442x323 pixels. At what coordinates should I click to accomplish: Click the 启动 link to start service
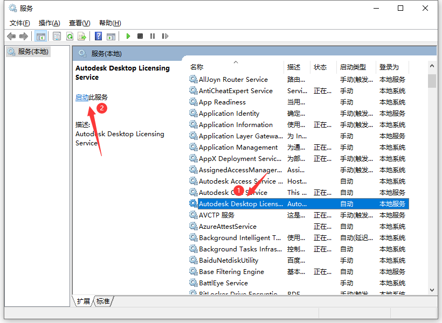click(82, 97)
